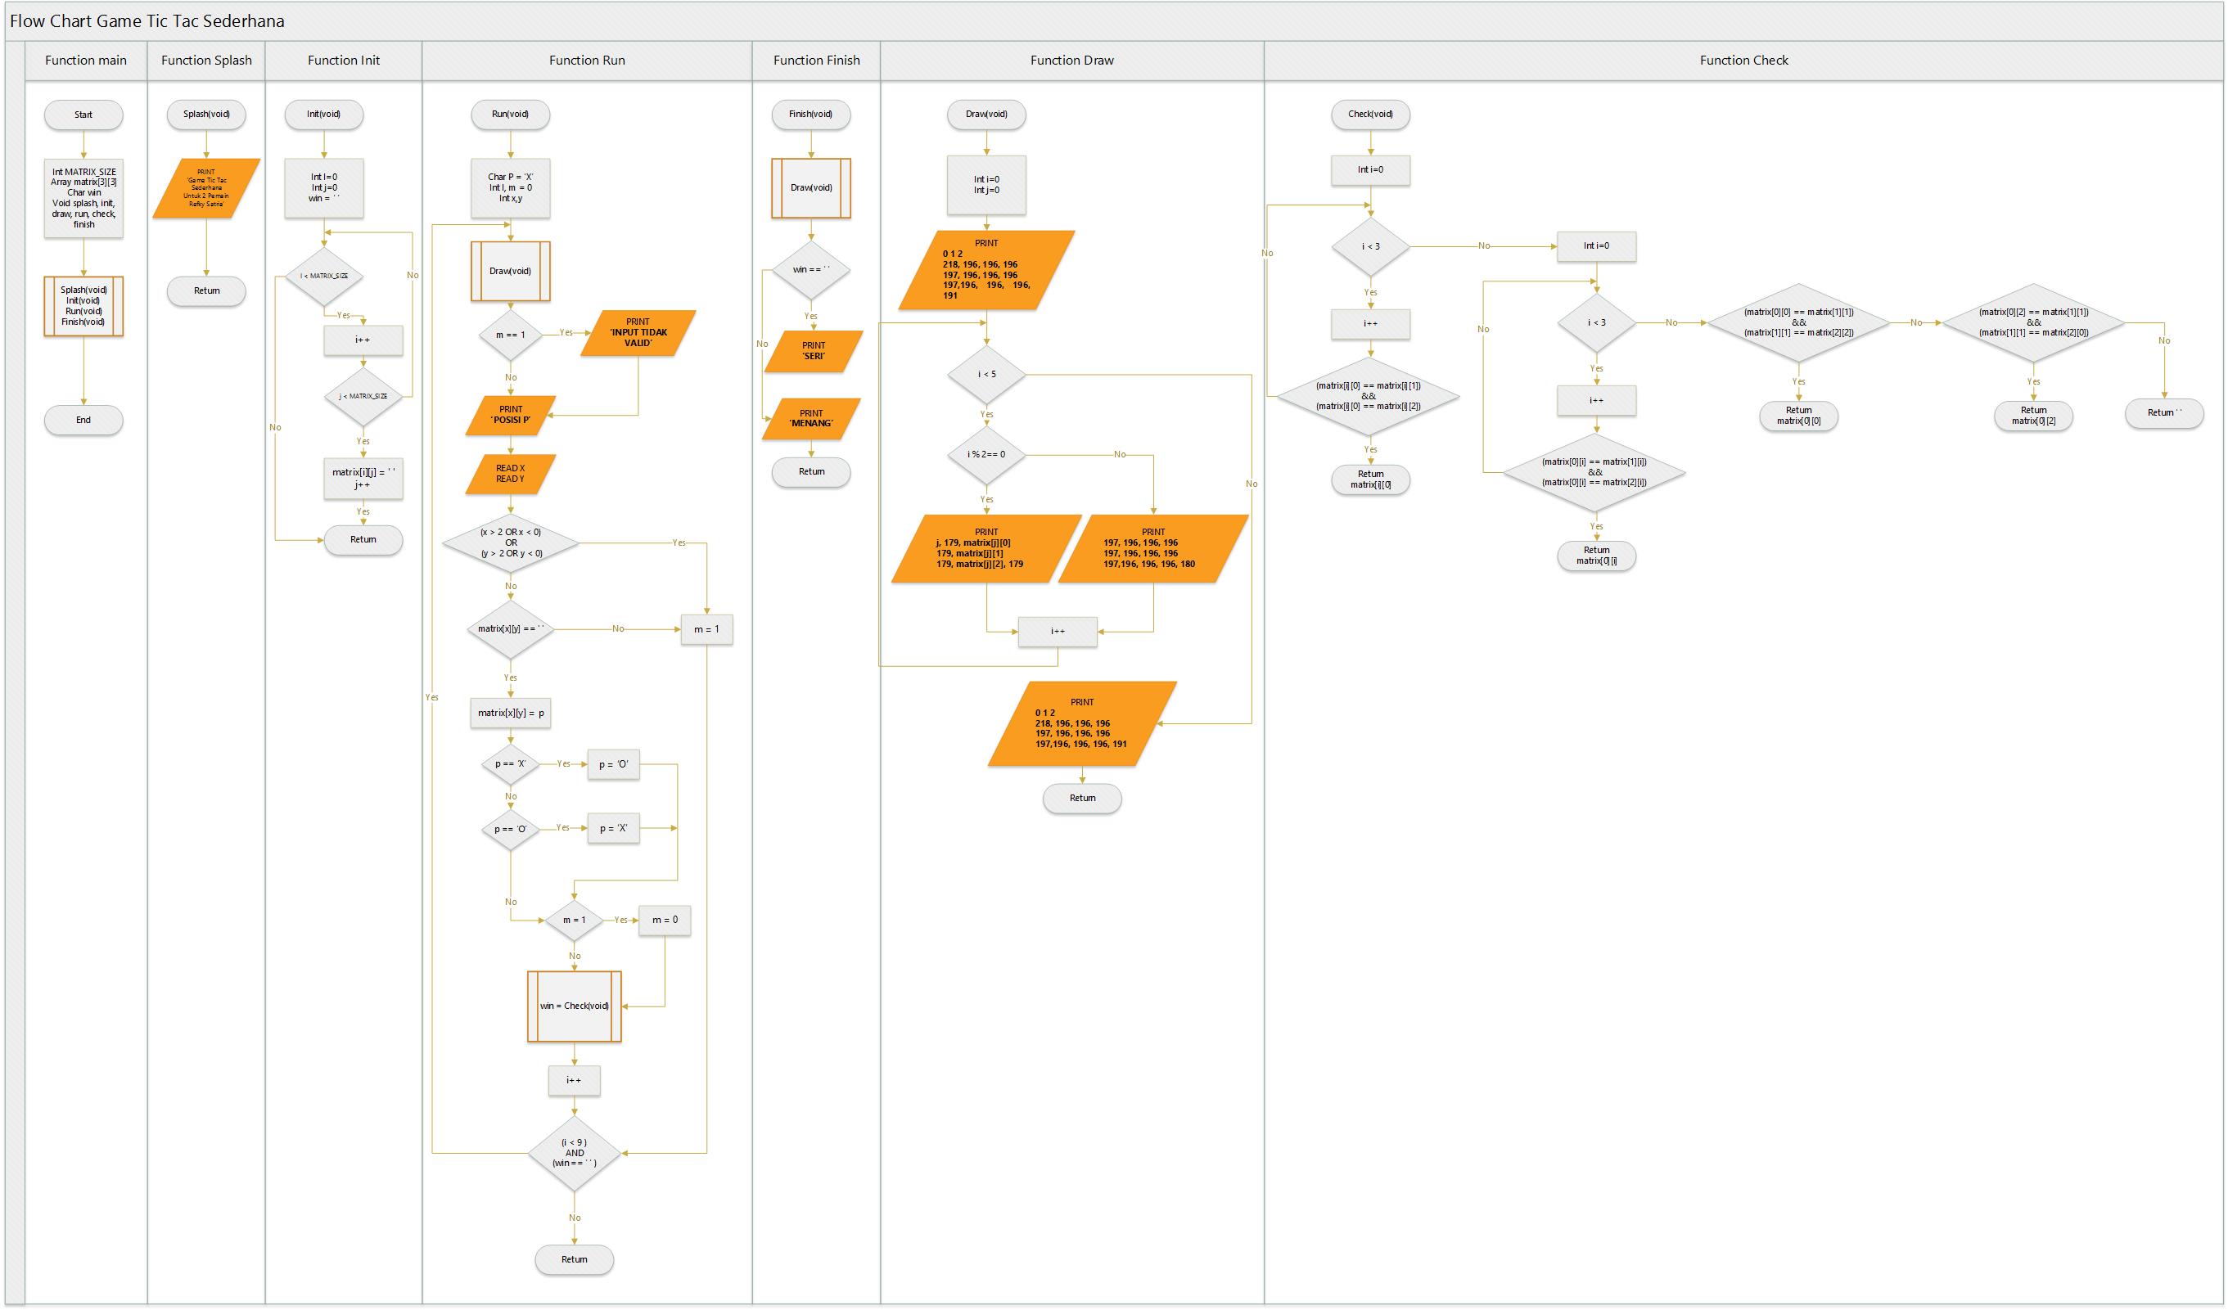The width and height of the screenshot is (2228, 1310).
Task: Select the PRINT 'INPUT TIDAK VALID' parallelogram
Action: coord(638,332)
